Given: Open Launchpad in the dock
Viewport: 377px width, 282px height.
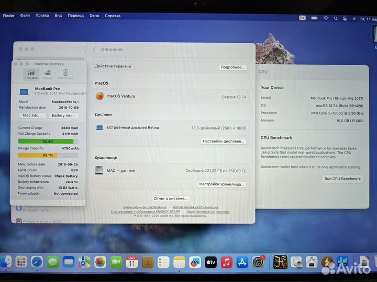Looking at the screenshot, I should [21, 262].
